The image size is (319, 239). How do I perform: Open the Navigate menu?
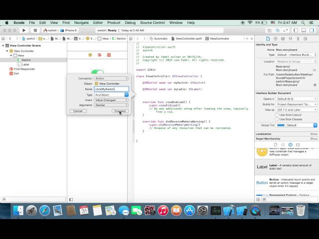tap(81, 22)
